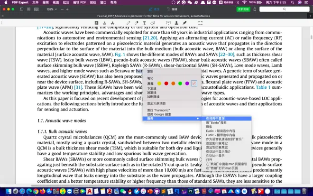Switch to the Edit (编辑) mode tab
Viewport: 313px width, 196px height.
(172, 9)
